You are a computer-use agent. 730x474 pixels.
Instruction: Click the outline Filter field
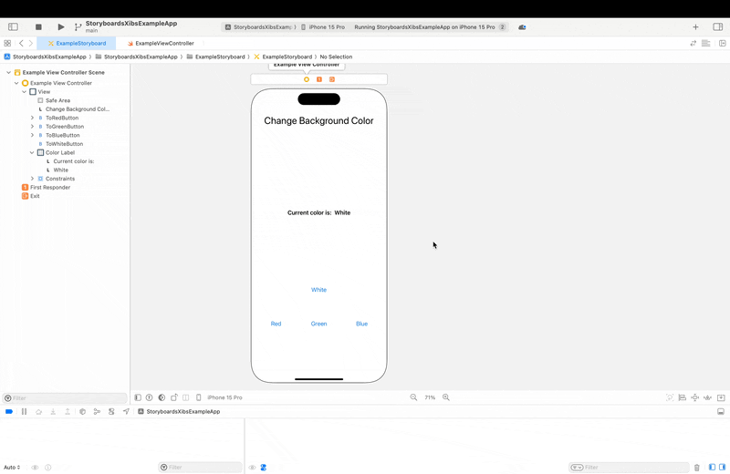[x=65, y=398]
